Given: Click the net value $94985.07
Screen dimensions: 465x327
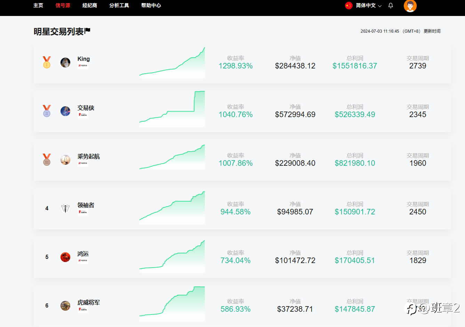Looking at the screenshot, I should point(295,212).
